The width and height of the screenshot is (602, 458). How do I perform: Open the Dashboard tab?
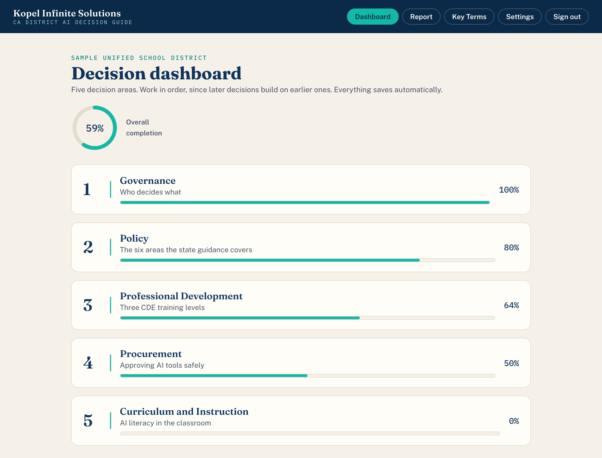(372, 17)
